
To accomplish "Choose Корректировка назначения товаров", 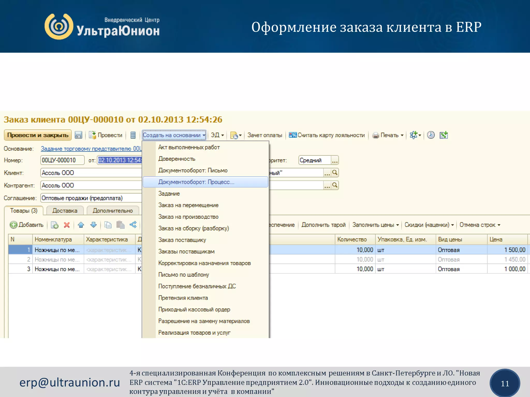I will [x=205, y=263].
